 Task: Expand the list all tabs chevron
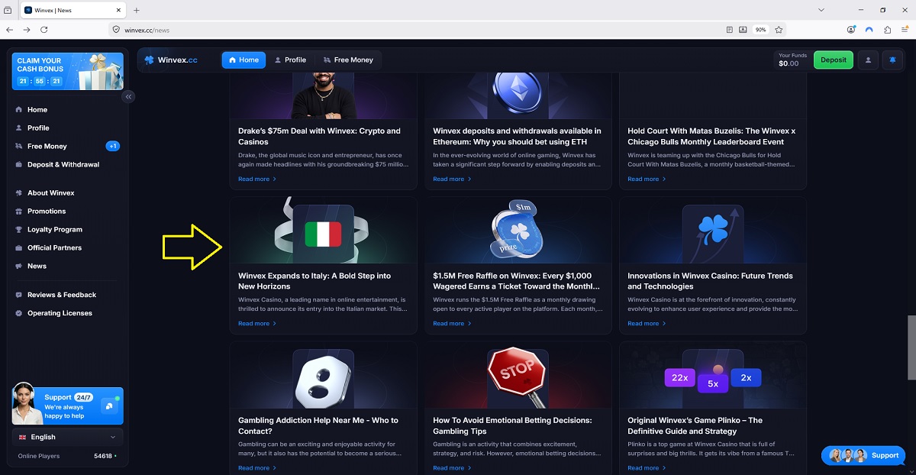click(821, 10)
